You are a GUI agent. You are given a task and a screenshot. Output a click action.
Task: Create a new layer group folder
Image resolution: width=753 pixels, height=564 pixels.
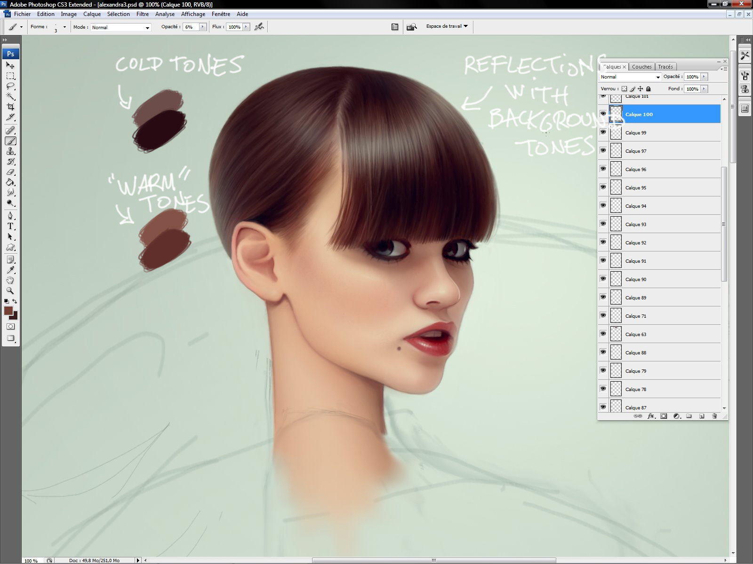tap(689, 416)
